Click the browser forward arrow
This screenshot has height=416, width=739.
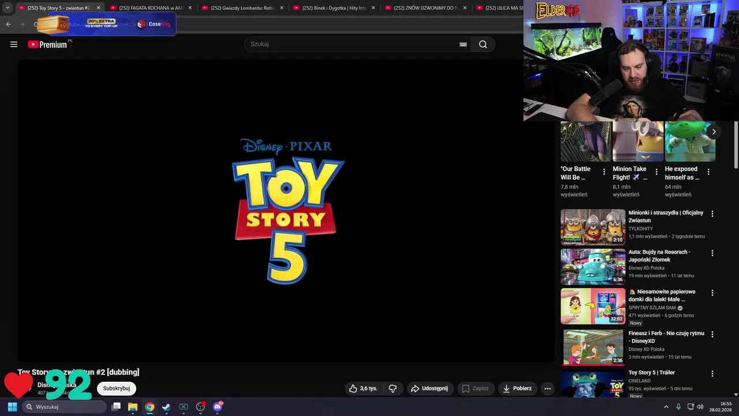click(23, 24)
